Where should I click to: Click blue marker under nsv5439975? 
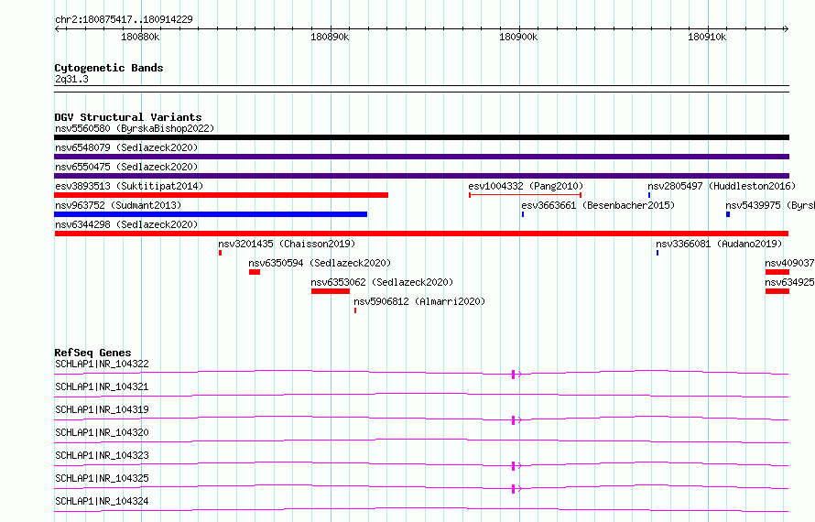pos(728,214)
